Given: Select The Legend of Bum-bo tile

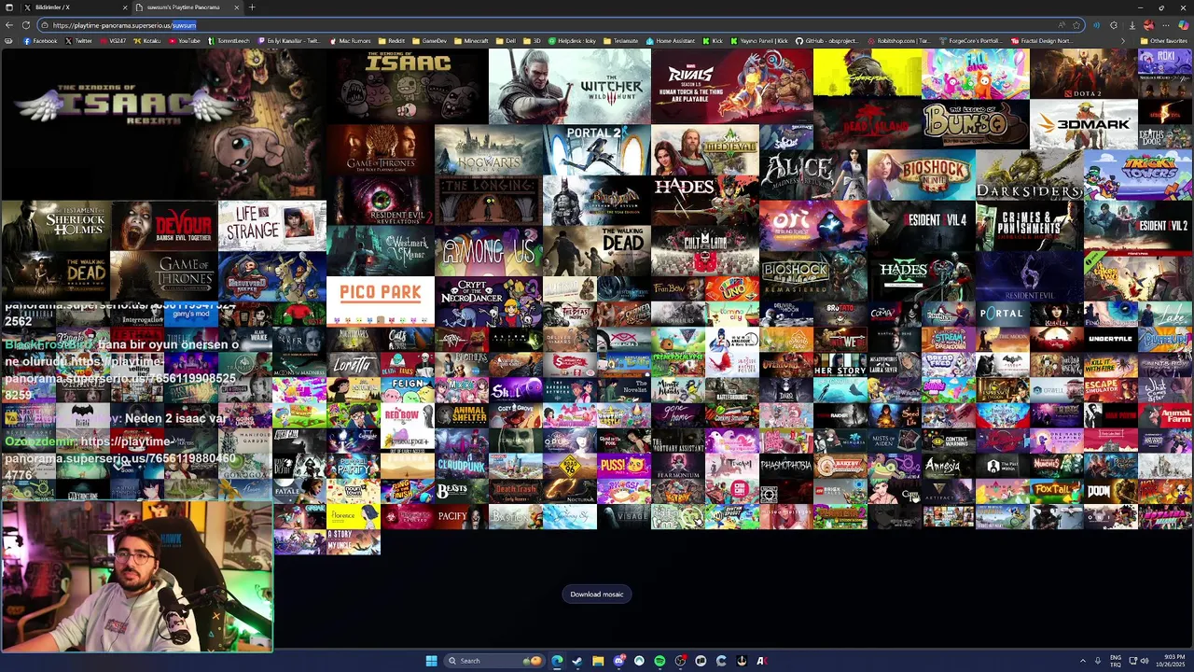Looking at the screenshot, I should tap(976, 124).
